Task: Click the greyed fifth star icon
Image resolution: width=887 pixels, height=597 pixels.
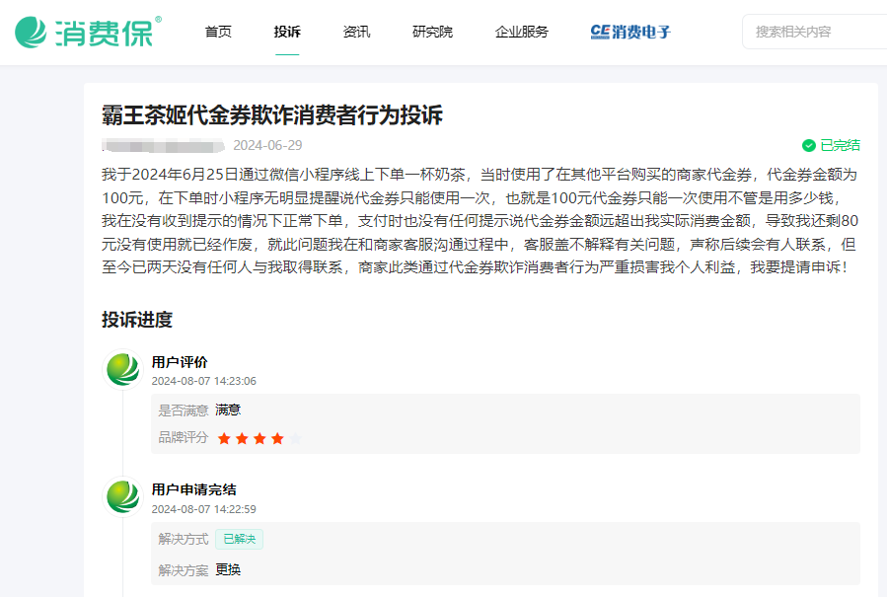Action: click(x=297, y=437)
